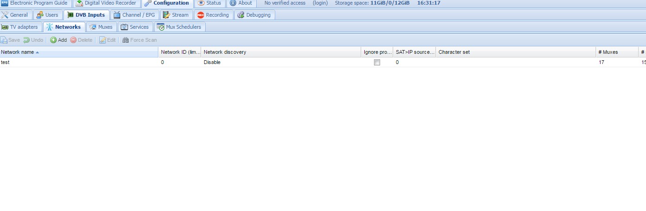646x211 pixels.
Task: Toggle Ignore provider checkbox for test
Action: 377,63
